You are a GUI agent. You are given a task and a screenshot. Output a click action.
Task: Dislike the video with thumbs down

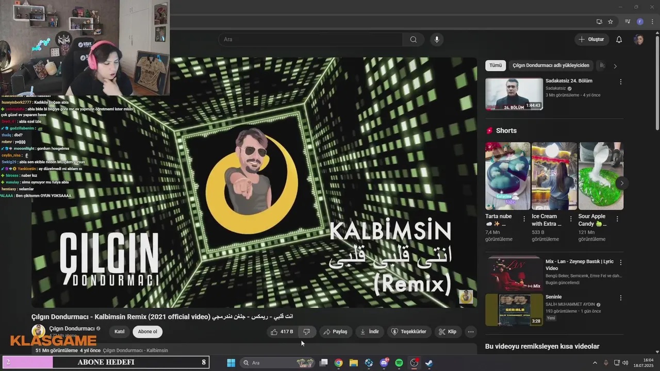coord(307,332)
